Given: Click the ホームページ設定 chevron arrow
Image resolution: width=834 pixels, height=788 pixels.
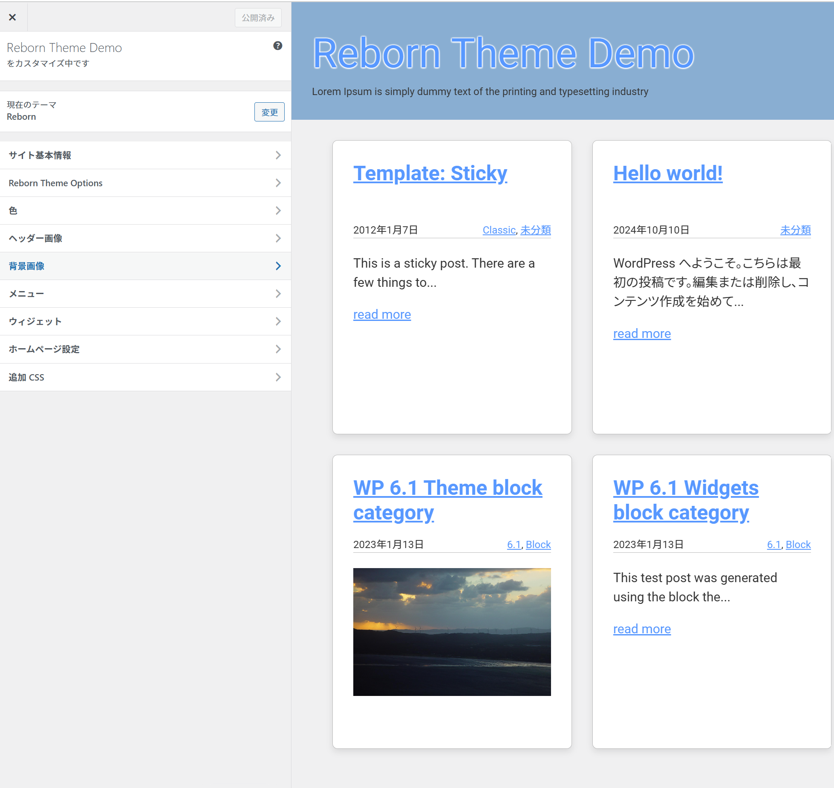Looking at the screenshot, I should point(278,349).
